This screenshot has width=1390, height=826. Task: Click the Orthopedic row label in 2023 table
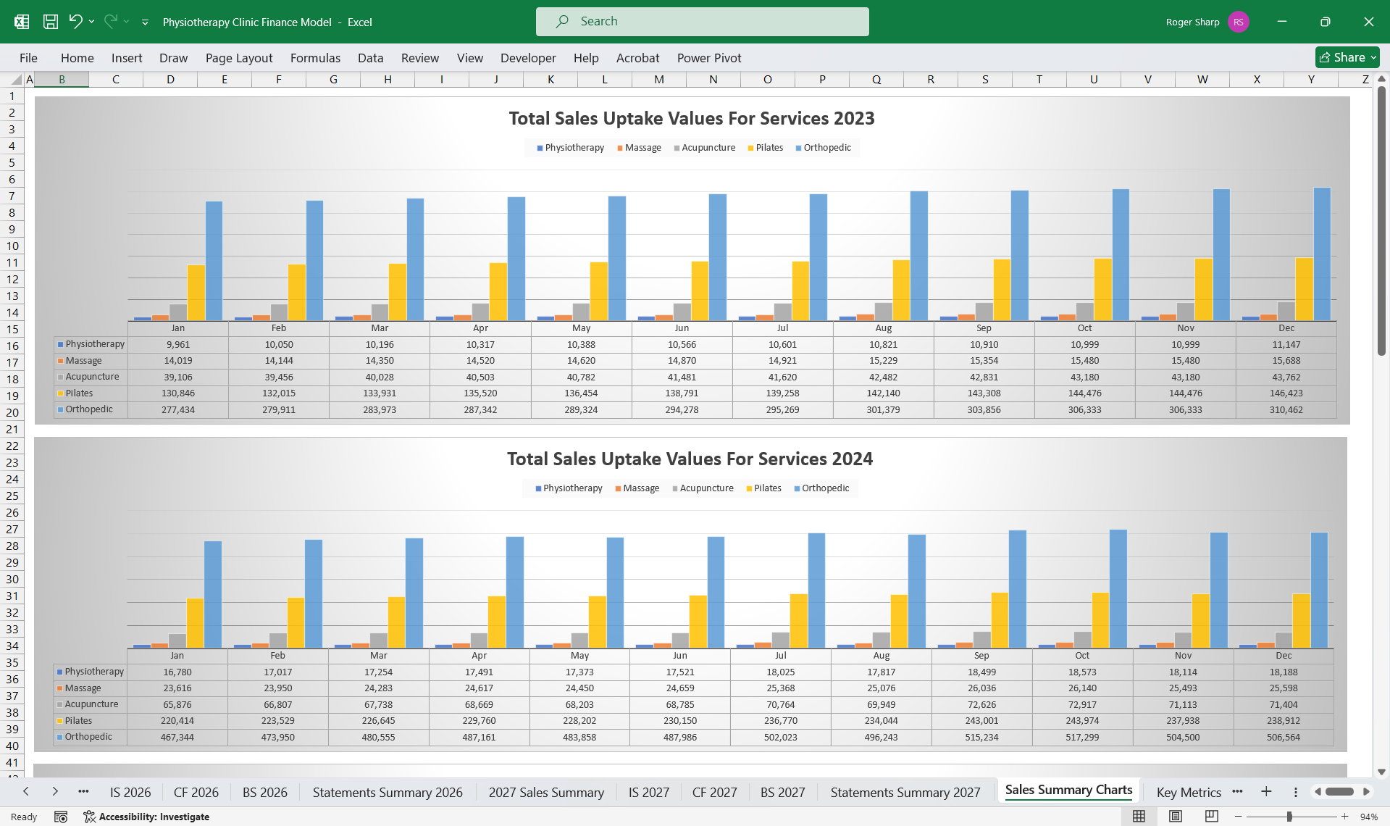tap(89, 409)
